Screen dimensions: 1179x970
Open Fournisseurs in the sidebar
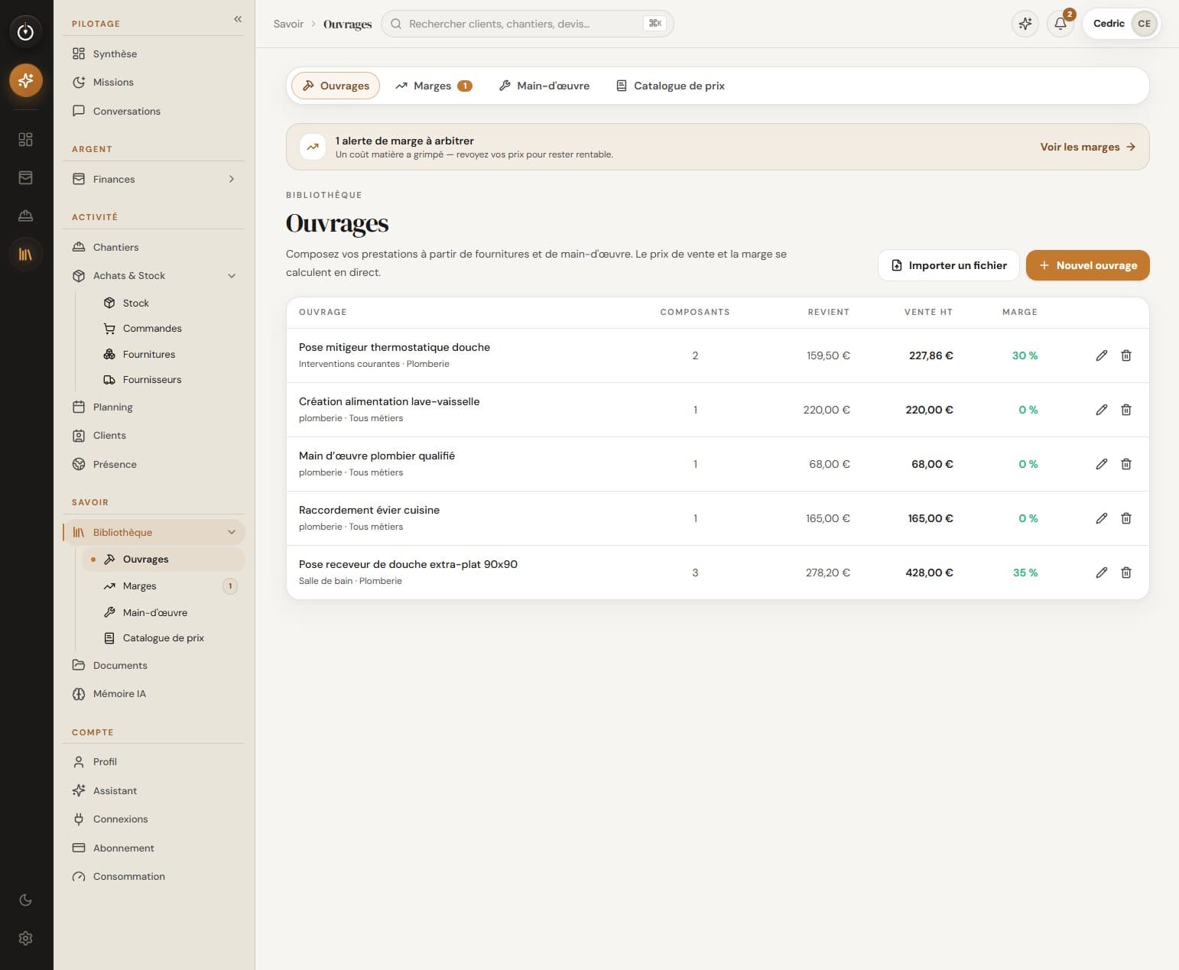(152, 380)
